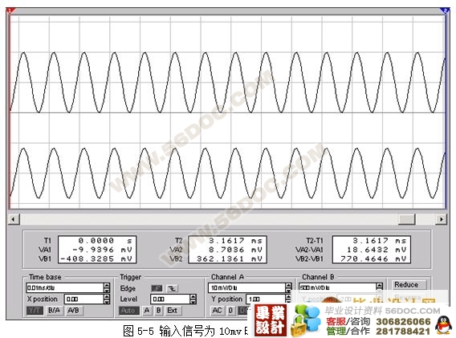Click the red T1 cursor marker
Viewport: 456px width, 338px height.
tap(10, 10)
